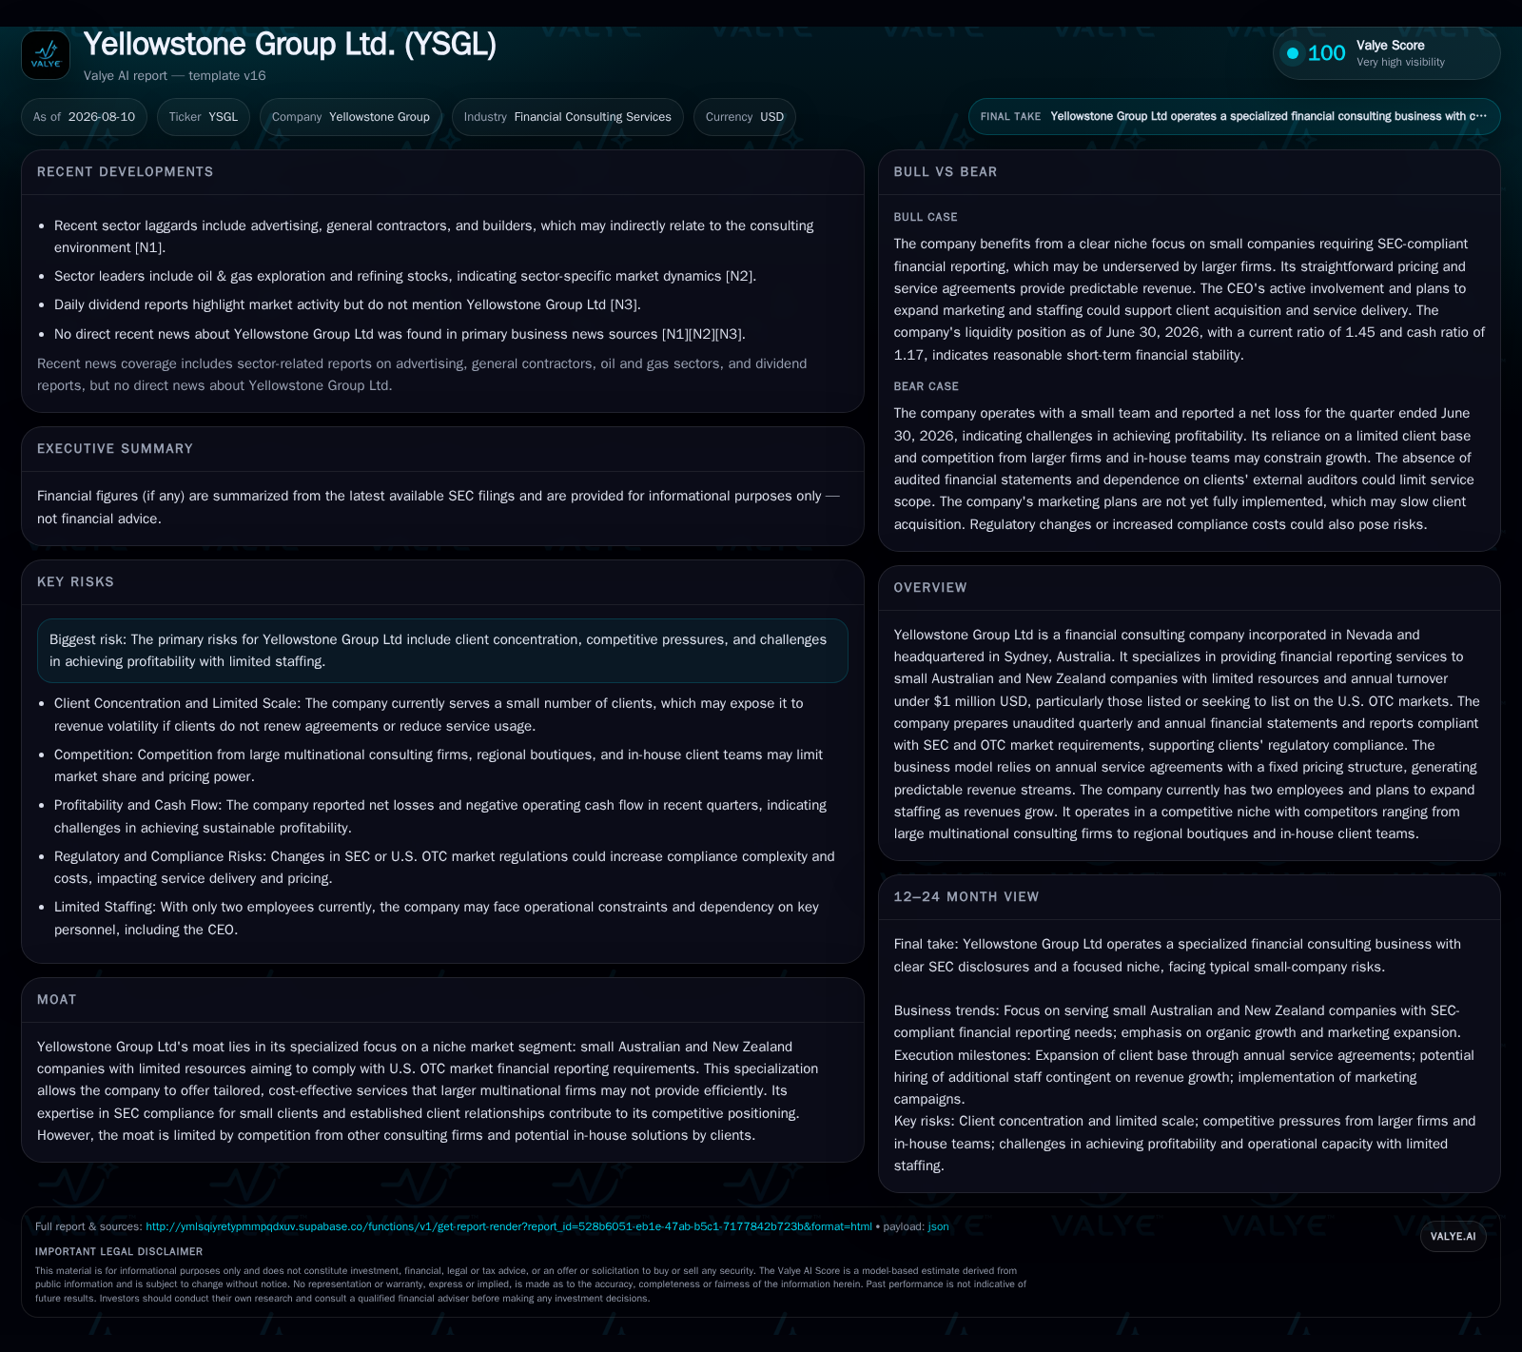Click the 'Business trends:' paragraph
This screenshot has height=1352, width=1522.
tap(1178, 1022)
